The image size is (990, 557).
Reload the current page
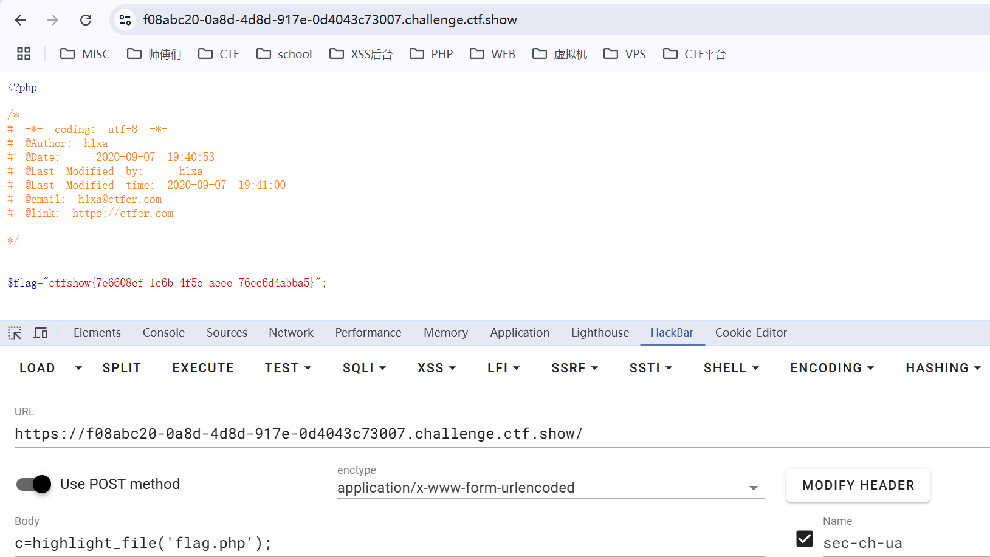(x=86, y=20)
